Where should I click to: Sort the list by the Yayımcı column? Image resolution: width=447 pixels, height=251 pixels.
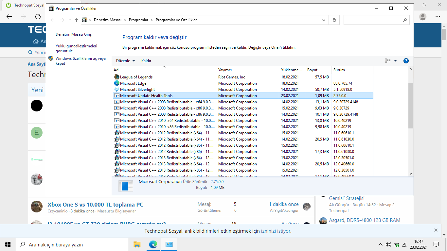(247, 70)
